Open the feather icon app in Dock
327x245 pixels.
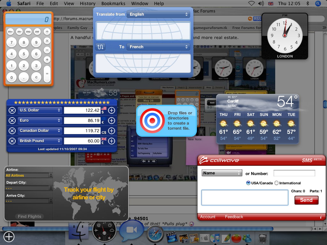pos(226,238)
